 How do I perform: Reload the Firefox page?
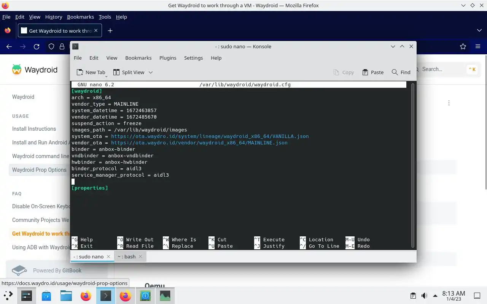click(x=37, y=46)
